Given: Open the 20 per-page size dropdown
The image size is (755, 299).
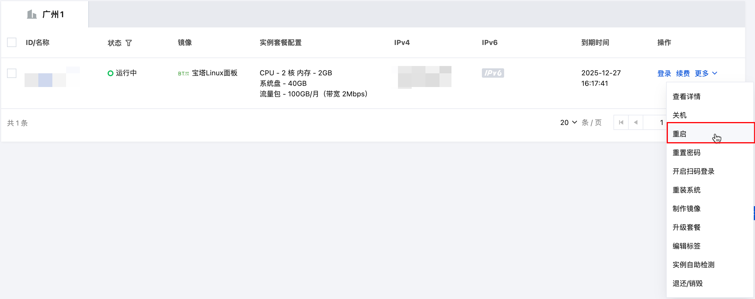Looking at the screenshot, I should [568, 122].
